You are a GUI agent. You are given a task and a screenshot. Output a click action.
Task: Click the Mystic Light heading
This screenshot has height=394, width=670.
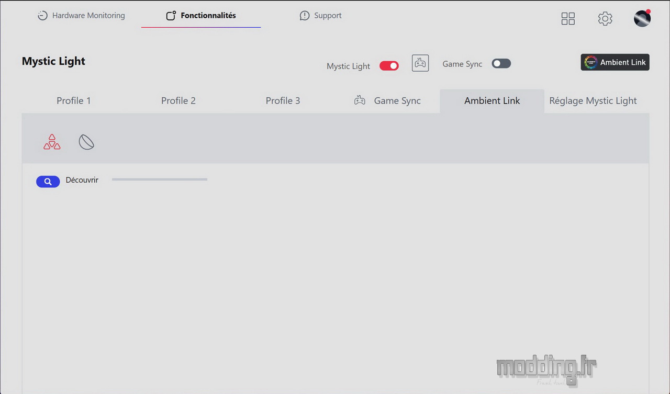point(53,61)
